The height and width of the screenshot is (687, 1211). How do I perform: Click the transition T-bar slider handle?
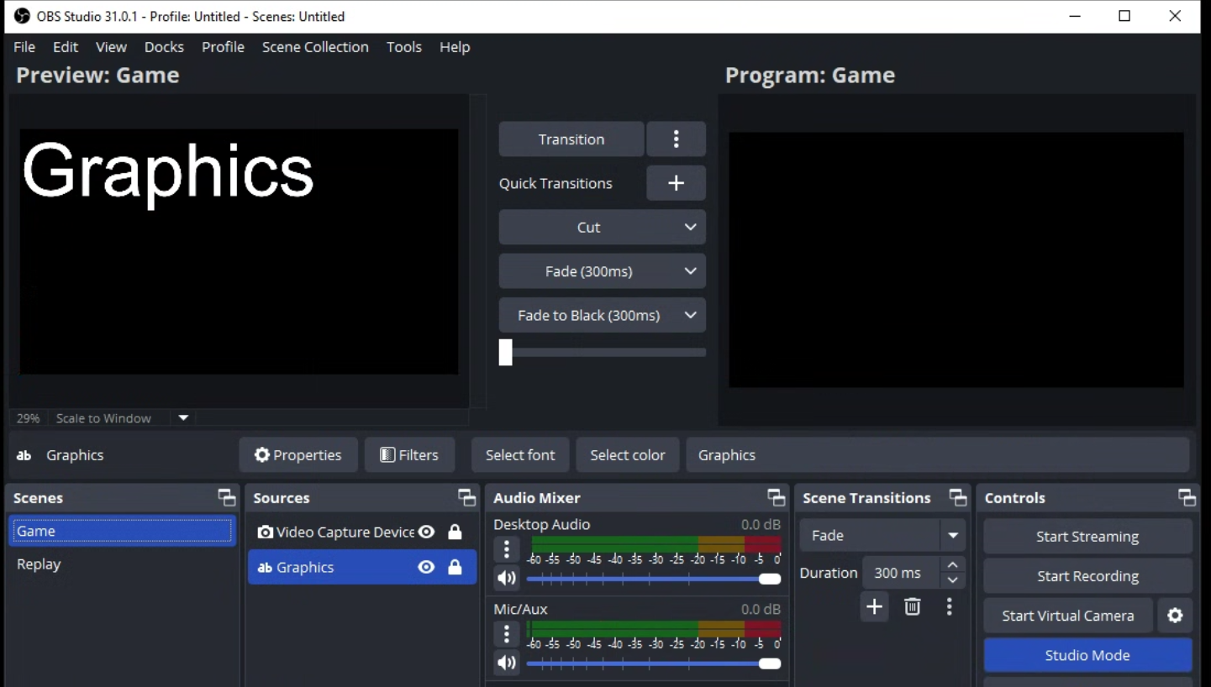click(505, 352)
